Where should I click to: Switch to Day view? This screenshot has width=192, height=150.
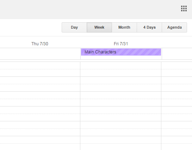tap(74, 28)
